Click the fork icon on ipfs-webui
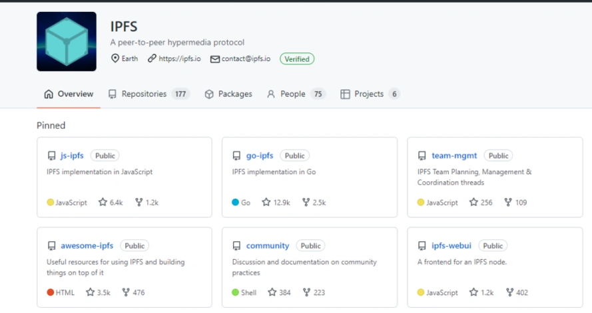 509,292
